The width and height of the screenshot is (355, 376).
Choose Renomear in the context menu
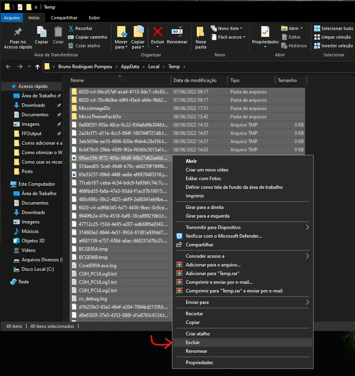pos(243,351)
